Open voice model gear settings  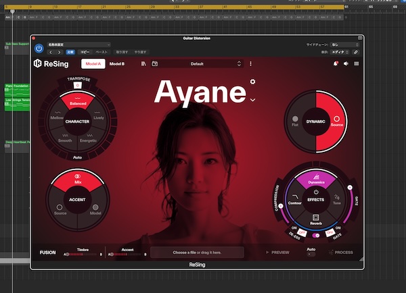click(x=252, y=82)
